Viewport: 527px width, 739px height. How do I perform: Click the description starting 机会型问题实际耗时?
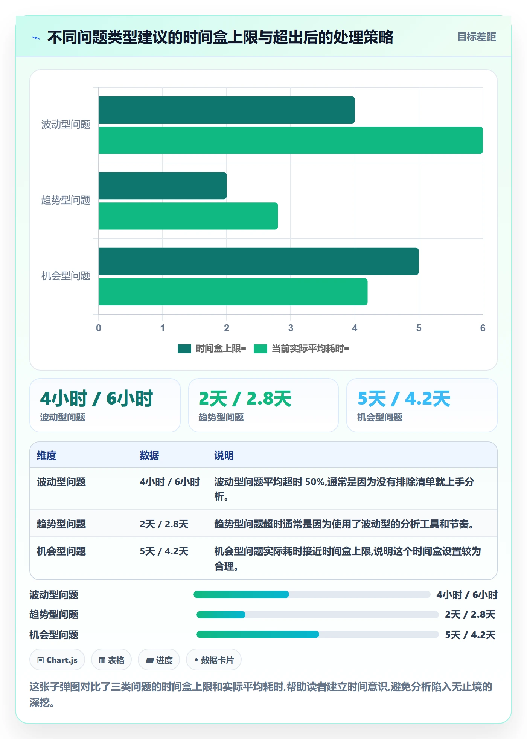348,559
